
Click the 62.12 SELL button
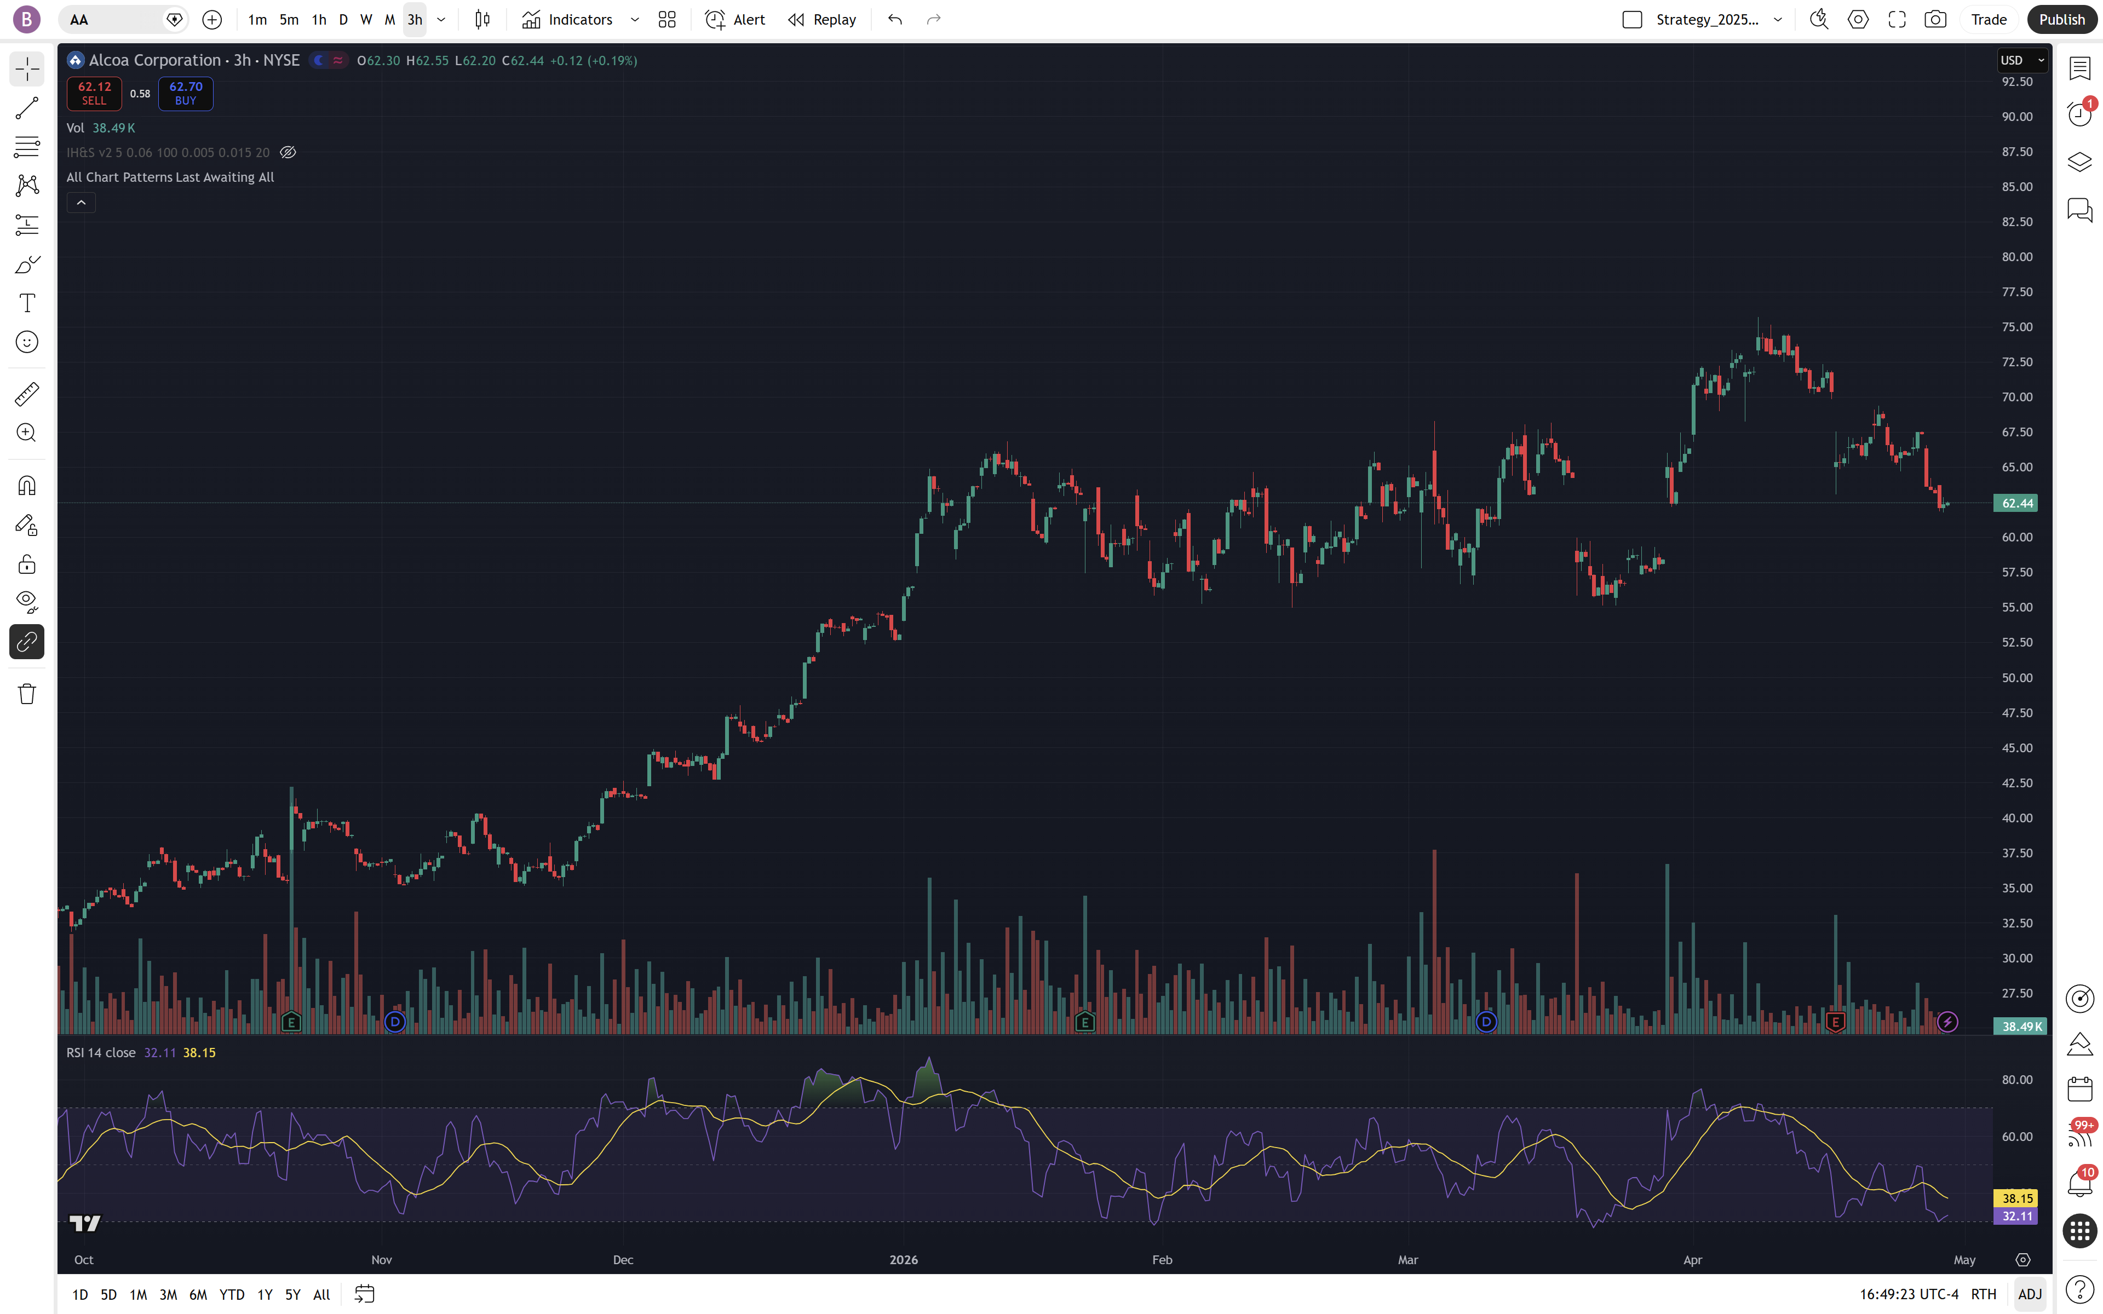(95, 93)
